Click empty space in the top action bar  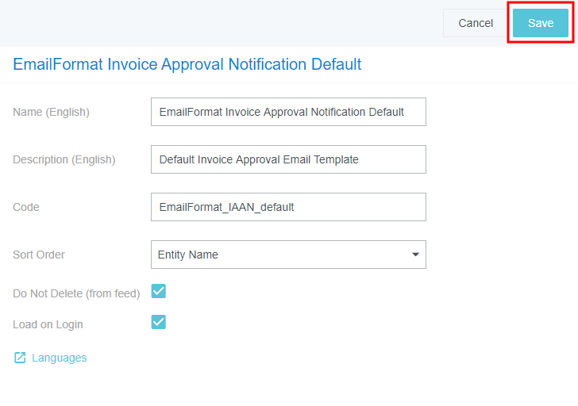pyautogui.click(x=222, y=23)
